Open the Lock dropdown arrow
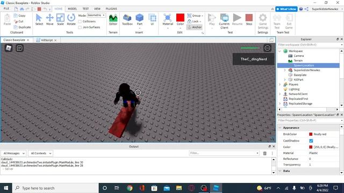This screenshot has width=344, height=193. point(200,21)
